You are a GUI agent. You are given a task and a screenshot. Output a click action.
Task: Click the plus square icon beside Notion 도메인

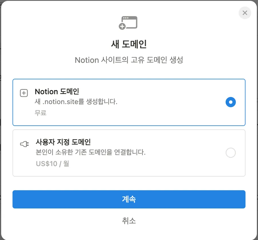[x=24, y=93]
